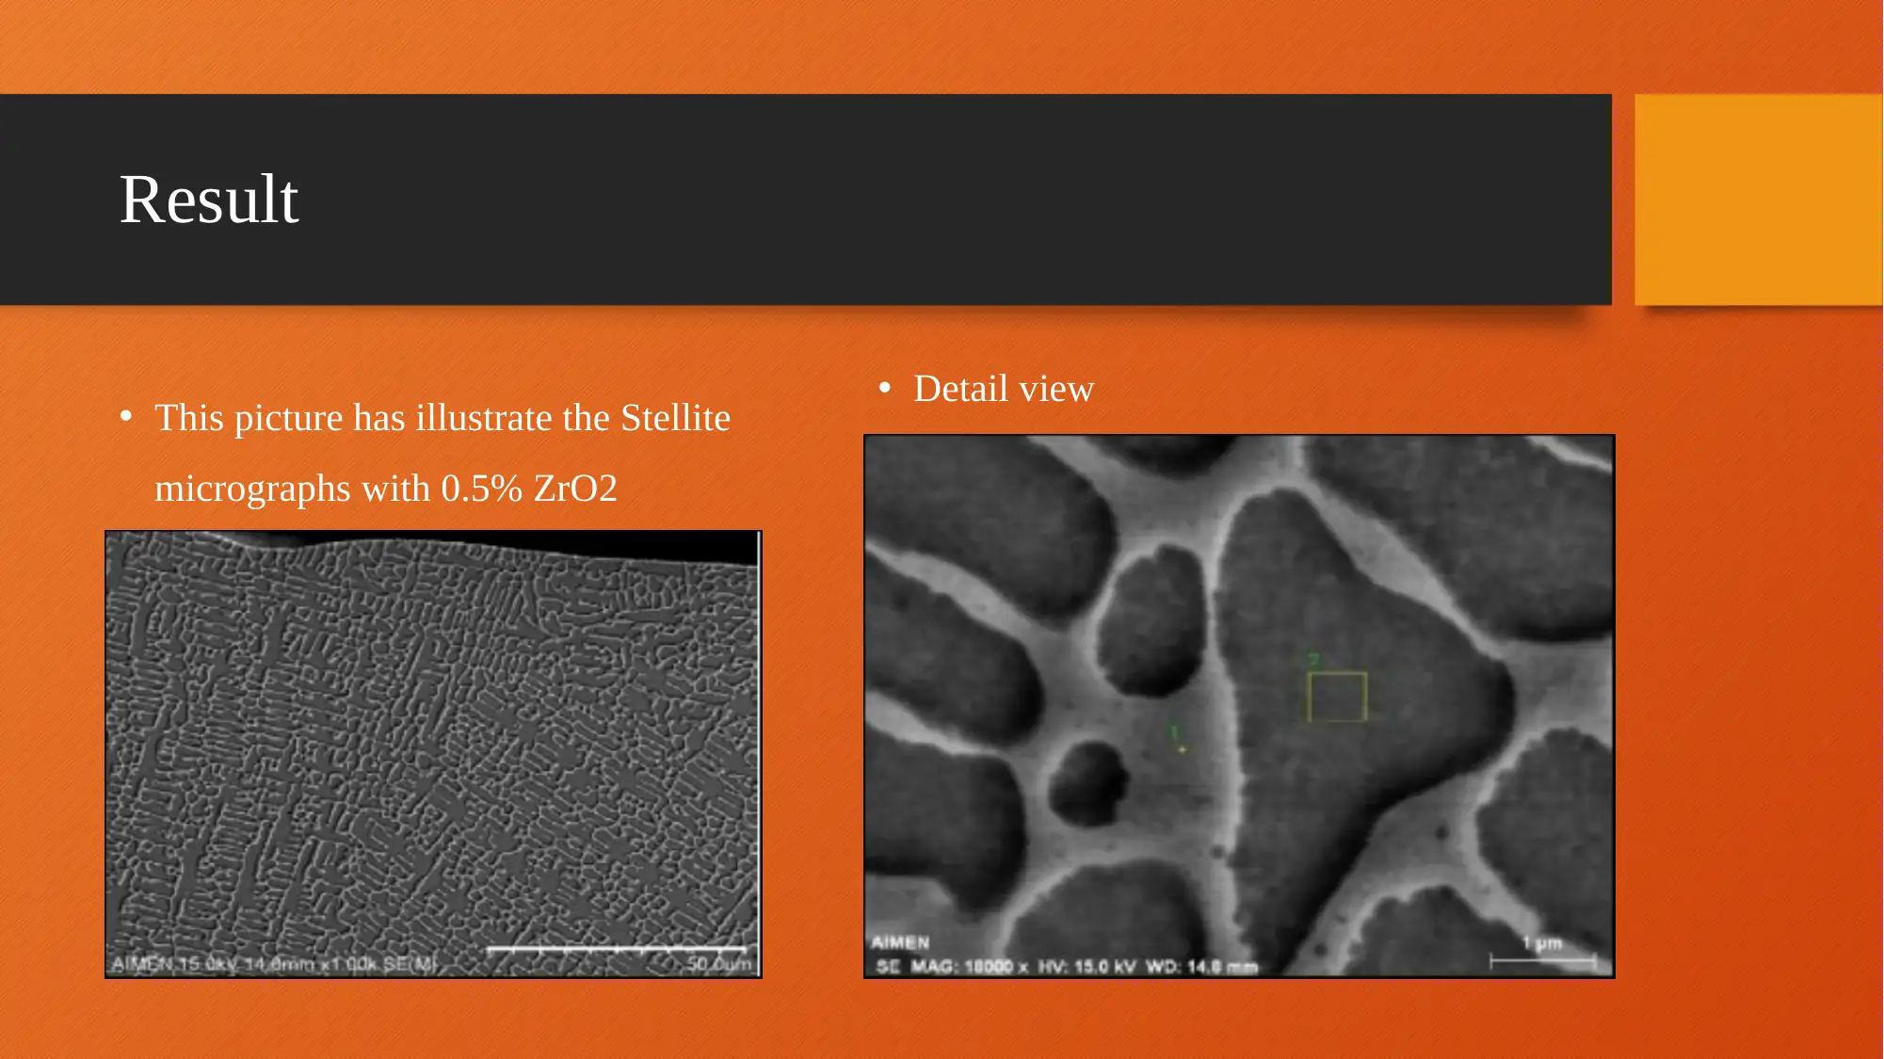Click the 'Detail view' bullet text

1003,389
